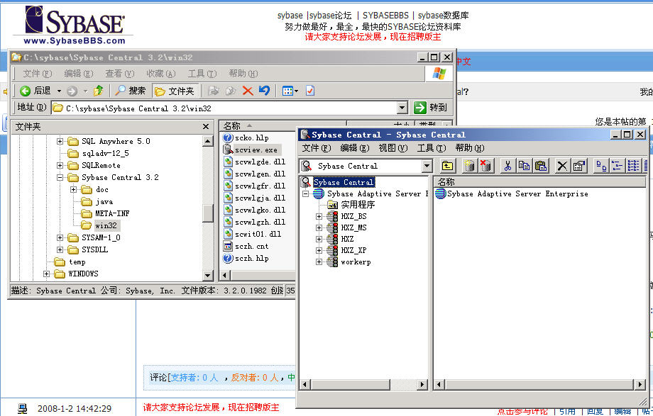Click the Search magnifier button in Explorer
This screenshot has height=416, width=653.
coord(131,91)
